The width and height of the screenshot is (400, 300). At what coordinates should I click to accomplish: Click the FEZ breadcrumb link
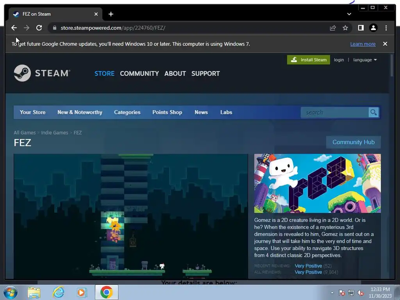(78, 133)
